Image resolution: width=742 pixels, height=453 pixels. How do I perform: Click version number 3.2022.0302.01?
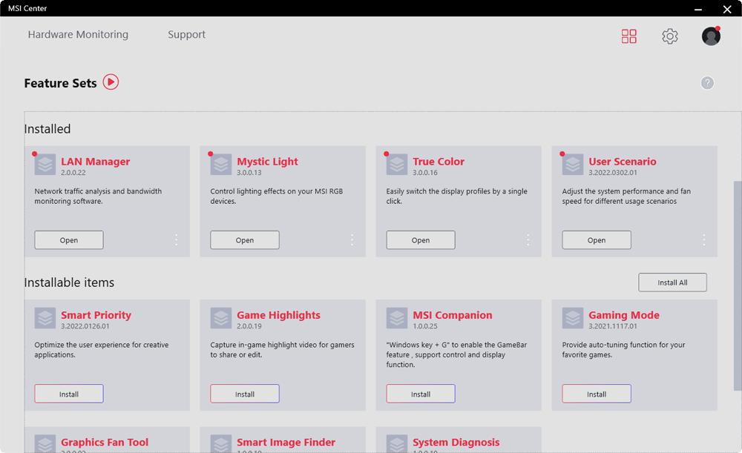(613, 173)
